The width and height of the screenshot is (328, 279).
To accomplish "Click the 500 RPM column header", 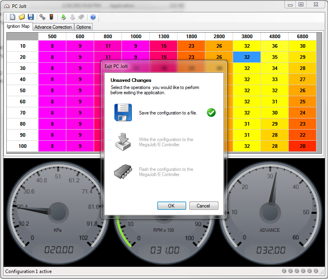I will (52, 37).
